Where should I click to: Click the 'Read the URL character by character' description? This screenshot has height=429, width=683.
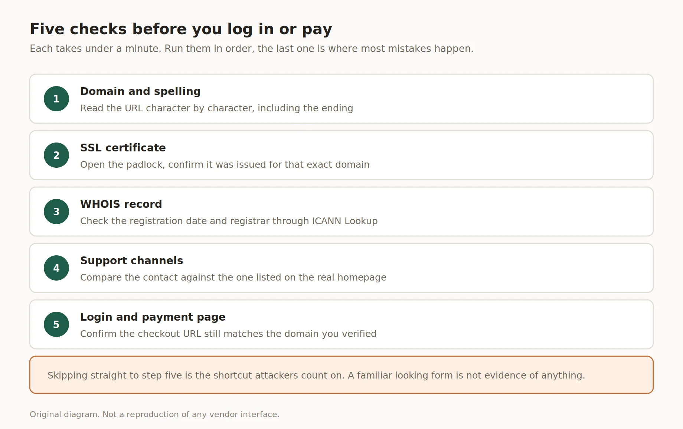pos(216,108)
